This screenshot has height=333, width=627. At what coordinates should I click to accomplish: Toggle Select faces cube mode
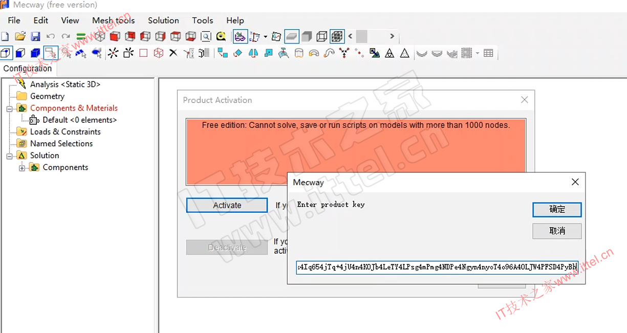(20, 53)
